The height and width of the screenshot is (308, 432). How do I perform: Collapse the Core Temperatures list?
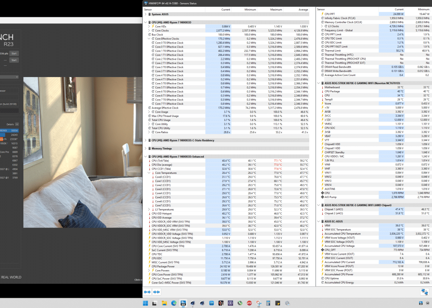tap(149, 173)
